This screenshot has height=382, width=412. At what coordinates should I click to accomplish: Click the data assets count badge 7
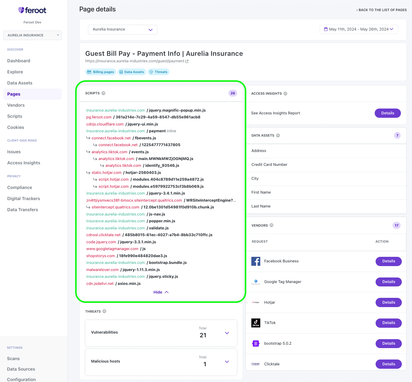[x=397, y=135]
